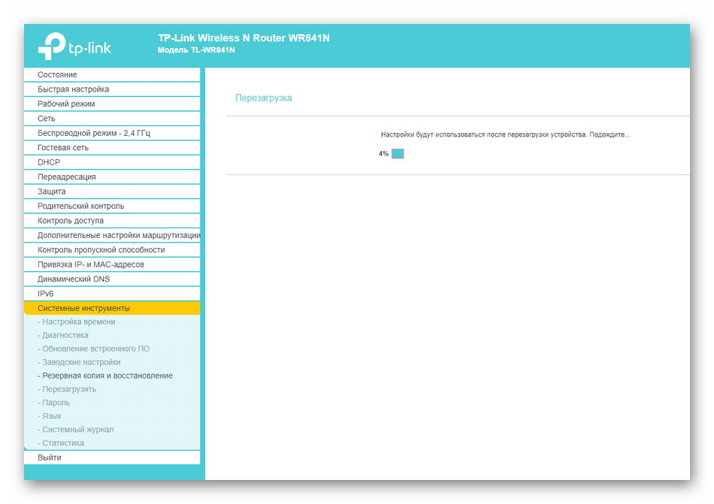The height and width of the screenshot is (504, 714).
Task: Collapse the Системные инструменты section
Action: point(83,309)
